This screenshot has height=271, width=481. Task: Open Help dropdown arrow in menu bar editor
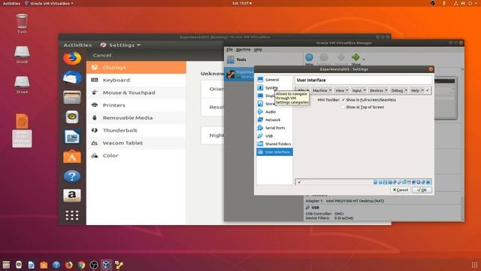tap(422, 90)
